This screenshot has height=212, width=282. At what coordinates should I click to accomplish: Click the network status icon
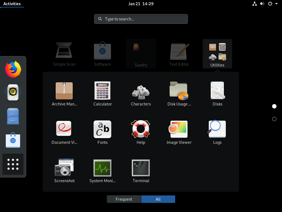tap(254, 4)
